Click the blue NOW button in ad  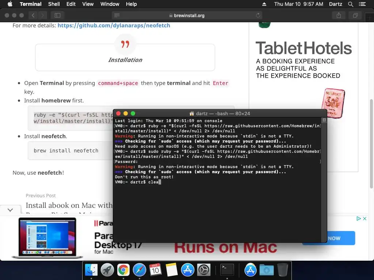click(341, 238)
